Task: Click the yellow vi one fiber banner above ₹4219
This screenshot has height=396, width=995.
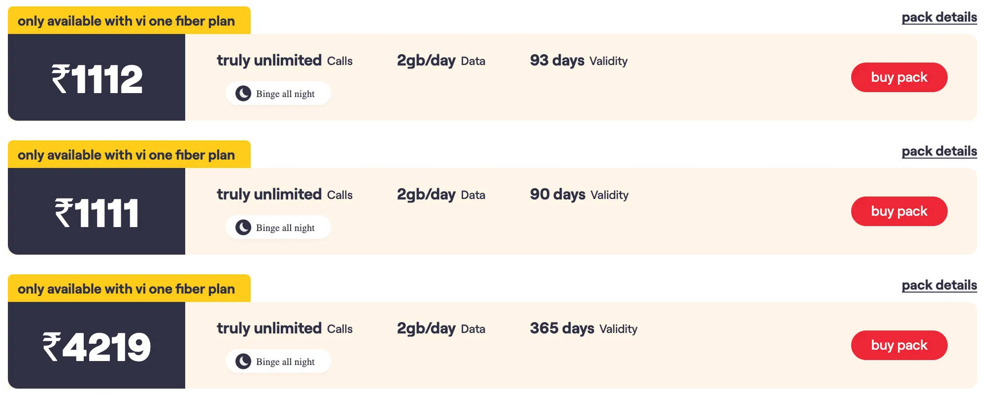Action: pos(129,288)
